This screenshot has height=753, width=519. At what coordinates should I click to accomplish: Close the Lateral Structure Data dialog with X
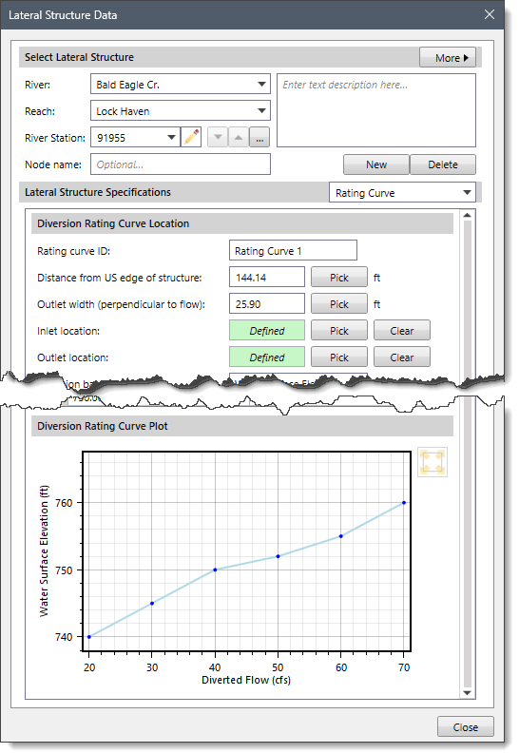[x=490, y=15]
